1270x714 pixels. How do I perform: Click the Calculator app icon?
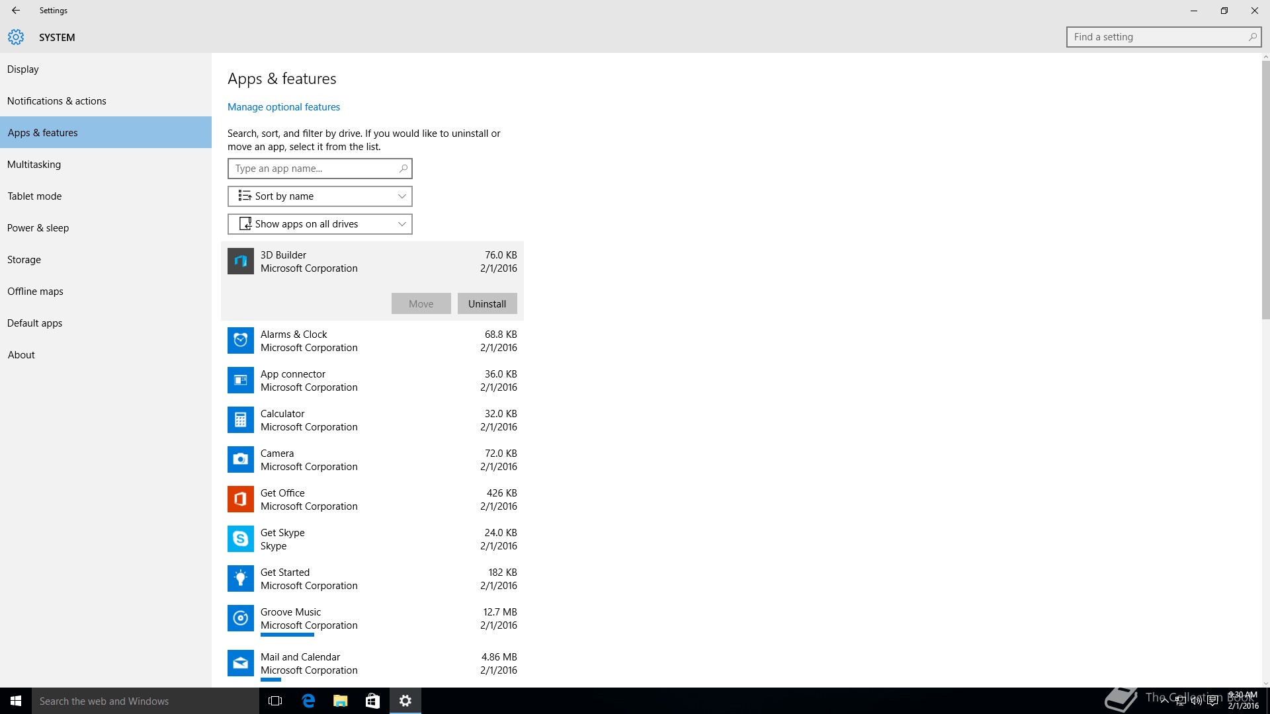(241, 420)
